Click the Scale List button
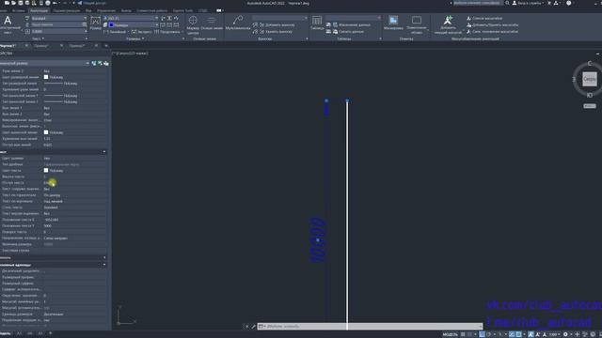 pyautogui.click(x=484, y=18)
